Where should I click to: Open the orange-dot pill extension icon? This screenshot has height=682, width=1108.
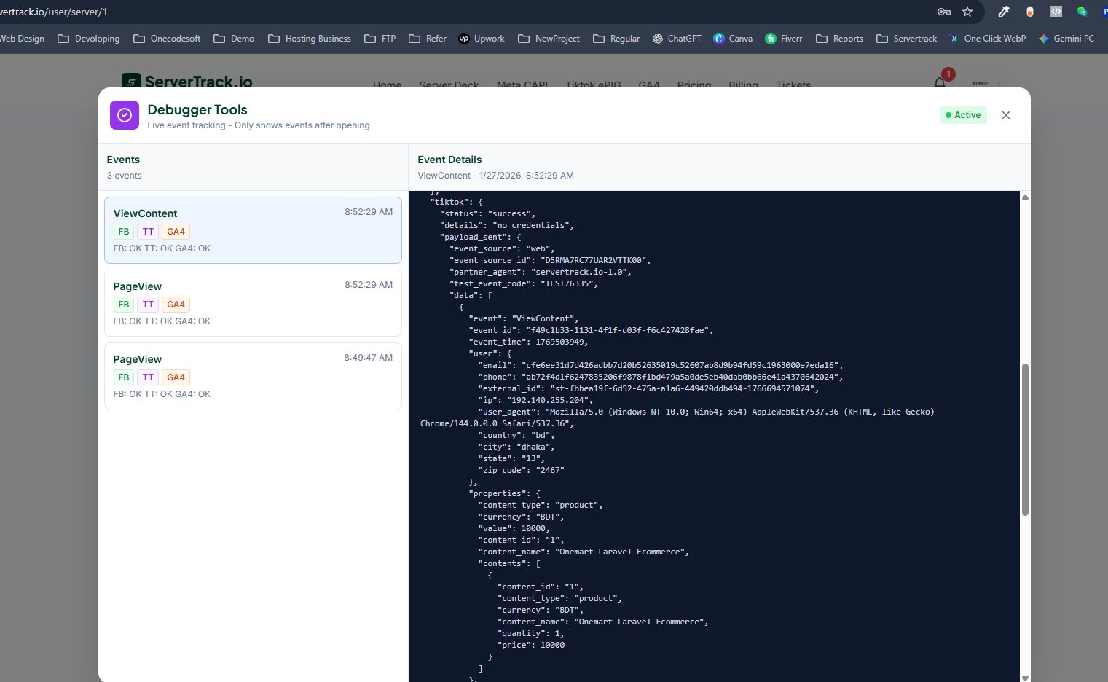(1029, 12)
